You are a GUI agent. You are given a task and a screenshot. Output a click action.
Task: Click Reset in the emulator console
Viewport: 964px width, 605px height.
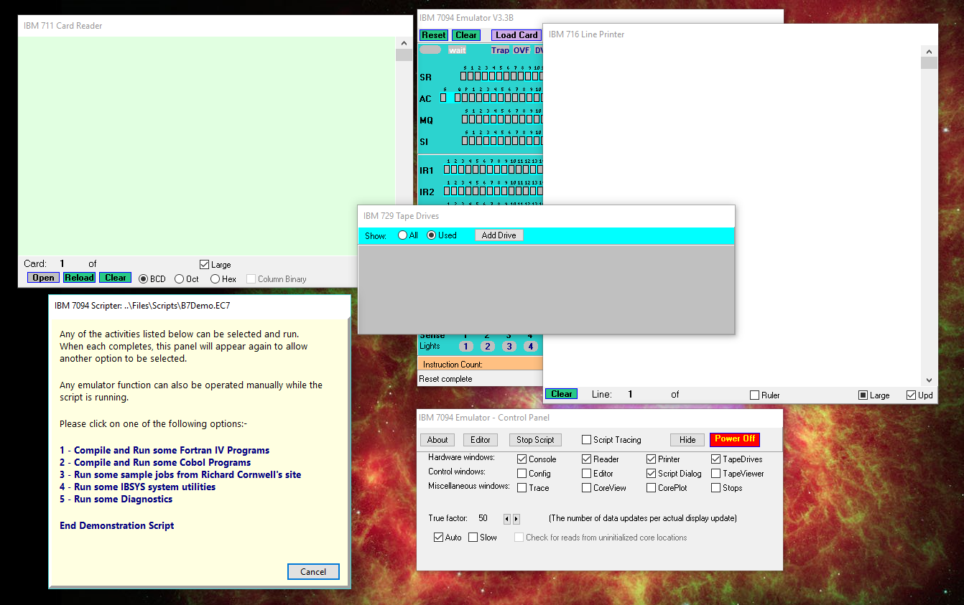[x=434, y=35]
